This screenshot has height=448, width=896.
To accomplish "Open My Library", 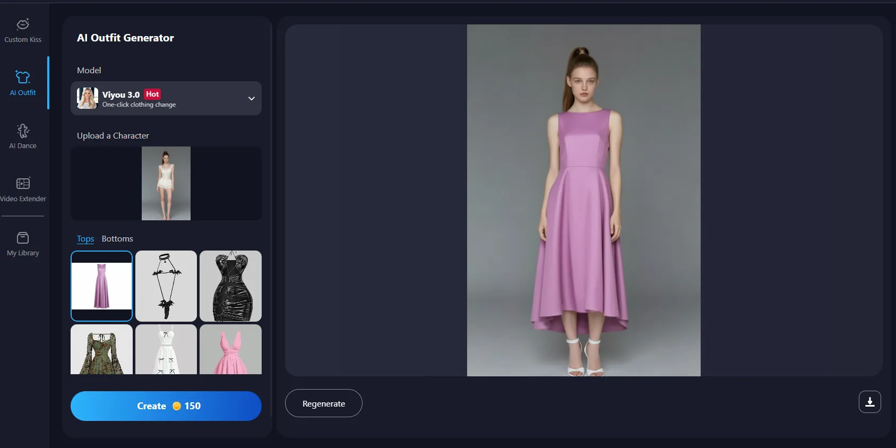I will pyautogui.click(x=23, y=244).
